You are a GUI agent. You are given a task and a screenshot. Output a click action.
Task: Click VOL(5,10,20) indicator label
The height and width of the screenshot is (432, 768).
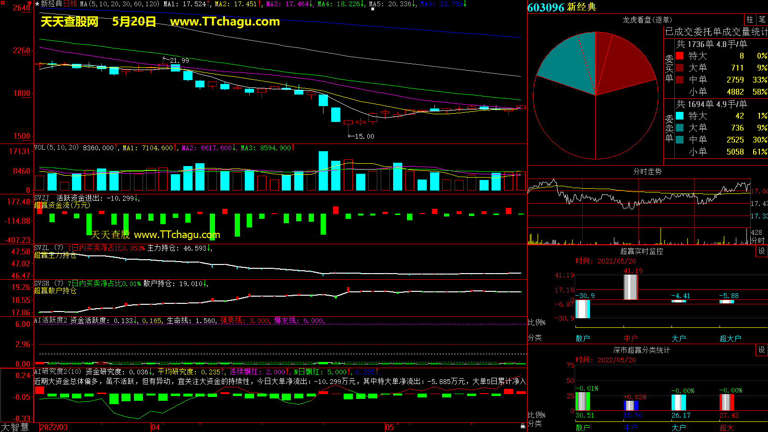click(56, 148)
